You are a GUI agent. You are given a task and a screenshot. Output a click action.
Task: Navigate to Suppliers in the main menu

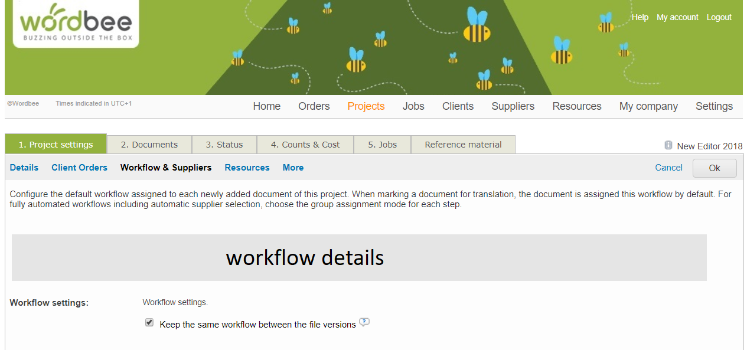pyautogui.click(x=513, y=106)
